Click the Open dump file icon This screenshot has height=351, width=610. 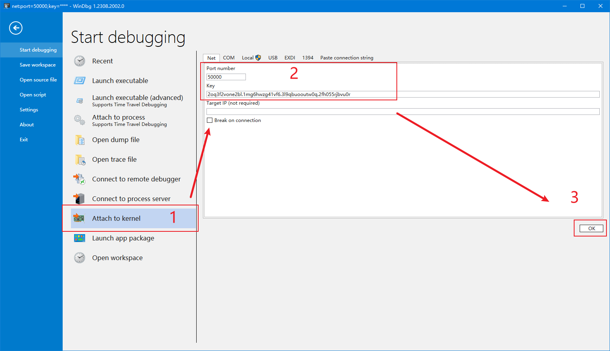click(80, 140)
